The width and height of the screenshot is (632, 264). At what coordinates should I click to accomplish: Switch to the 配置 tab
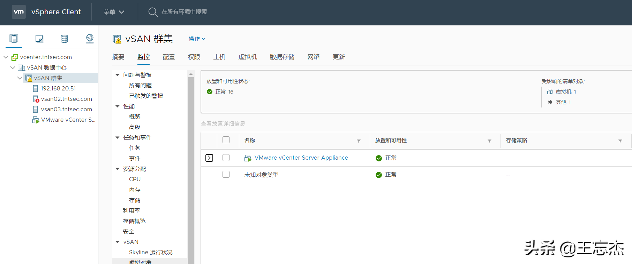click(x=169, y=57)
